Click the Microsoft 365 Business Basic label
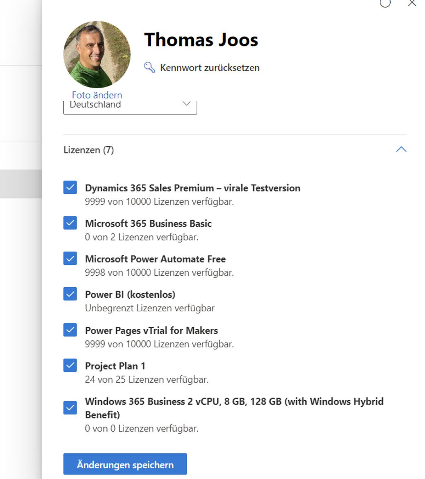 [148, 223]
